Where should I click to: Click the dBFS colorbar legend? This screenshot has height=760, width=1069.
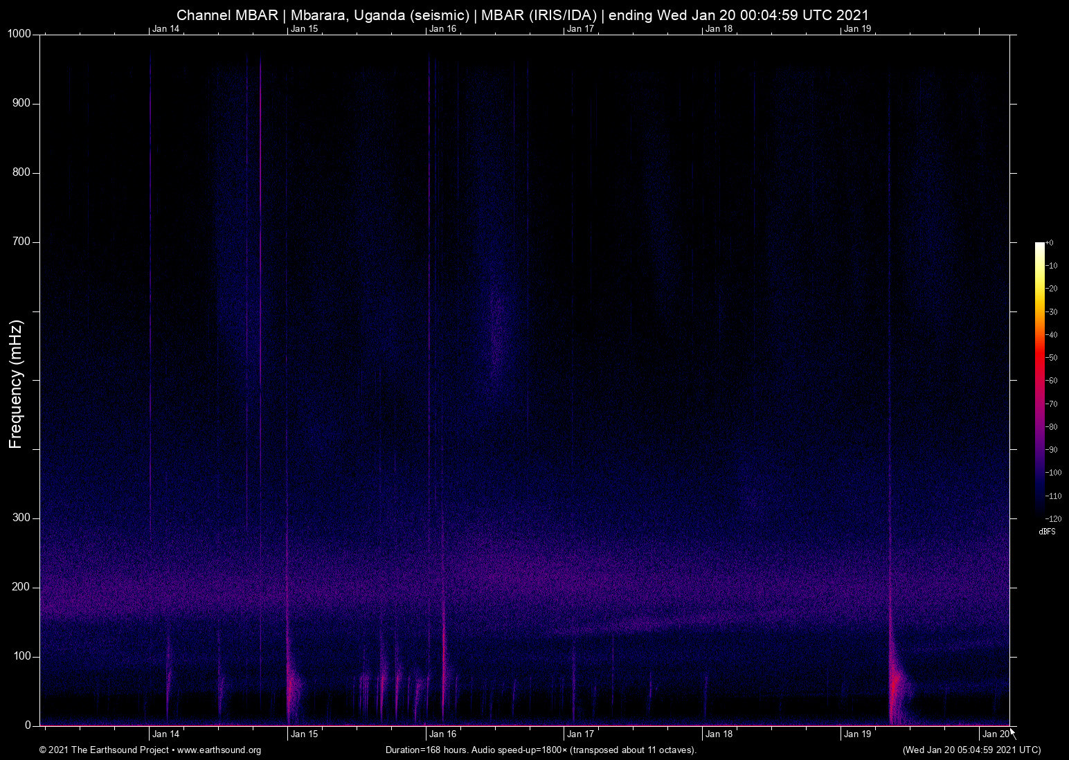tap(1047, 532)
